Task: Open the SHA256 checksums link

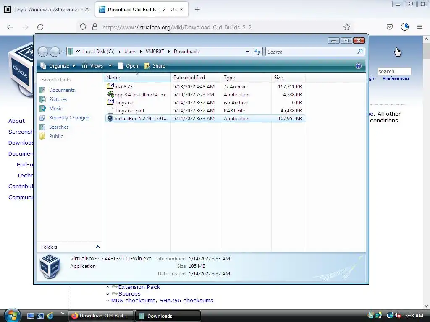Action: (x=186, y=300)
